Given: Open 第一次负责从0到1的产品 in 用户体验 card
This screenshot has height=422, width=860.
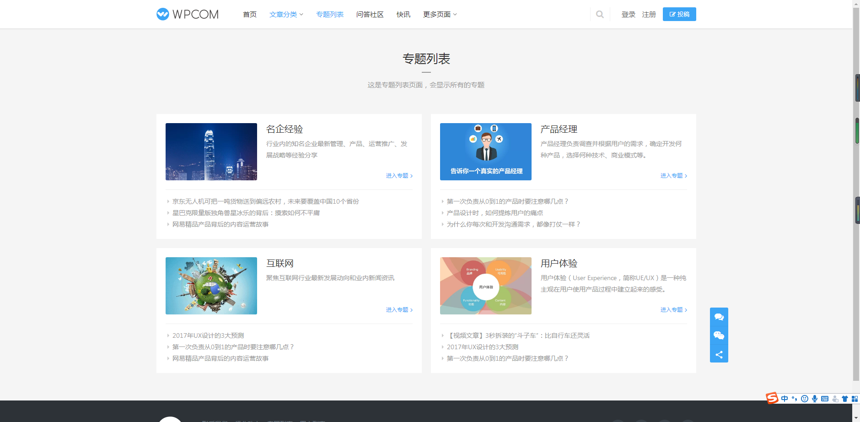Looking at the screenshot, I should 507,358.
